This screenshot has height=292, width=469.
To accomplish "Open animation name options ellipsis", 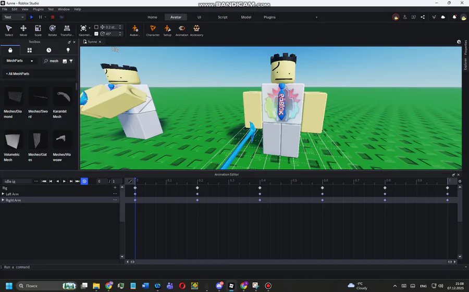I will pyautogui.click(x=36, y=181).
